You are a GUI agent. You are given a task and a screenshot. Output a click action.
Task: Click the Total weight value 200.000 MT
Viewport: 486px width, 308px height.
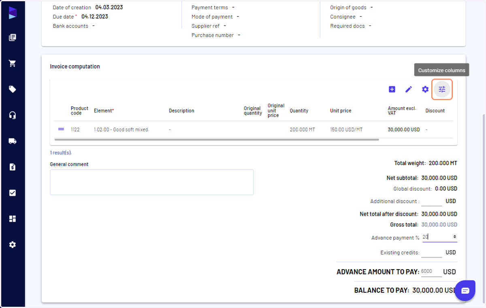pos(442,163)
